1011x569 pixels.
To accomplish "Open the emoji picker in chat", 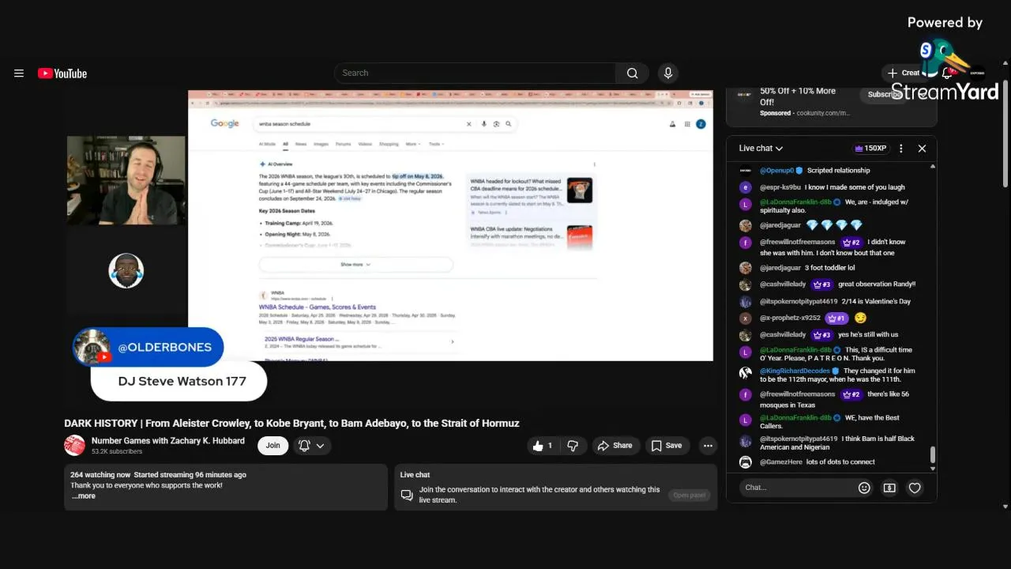I will tap(864, 488).
